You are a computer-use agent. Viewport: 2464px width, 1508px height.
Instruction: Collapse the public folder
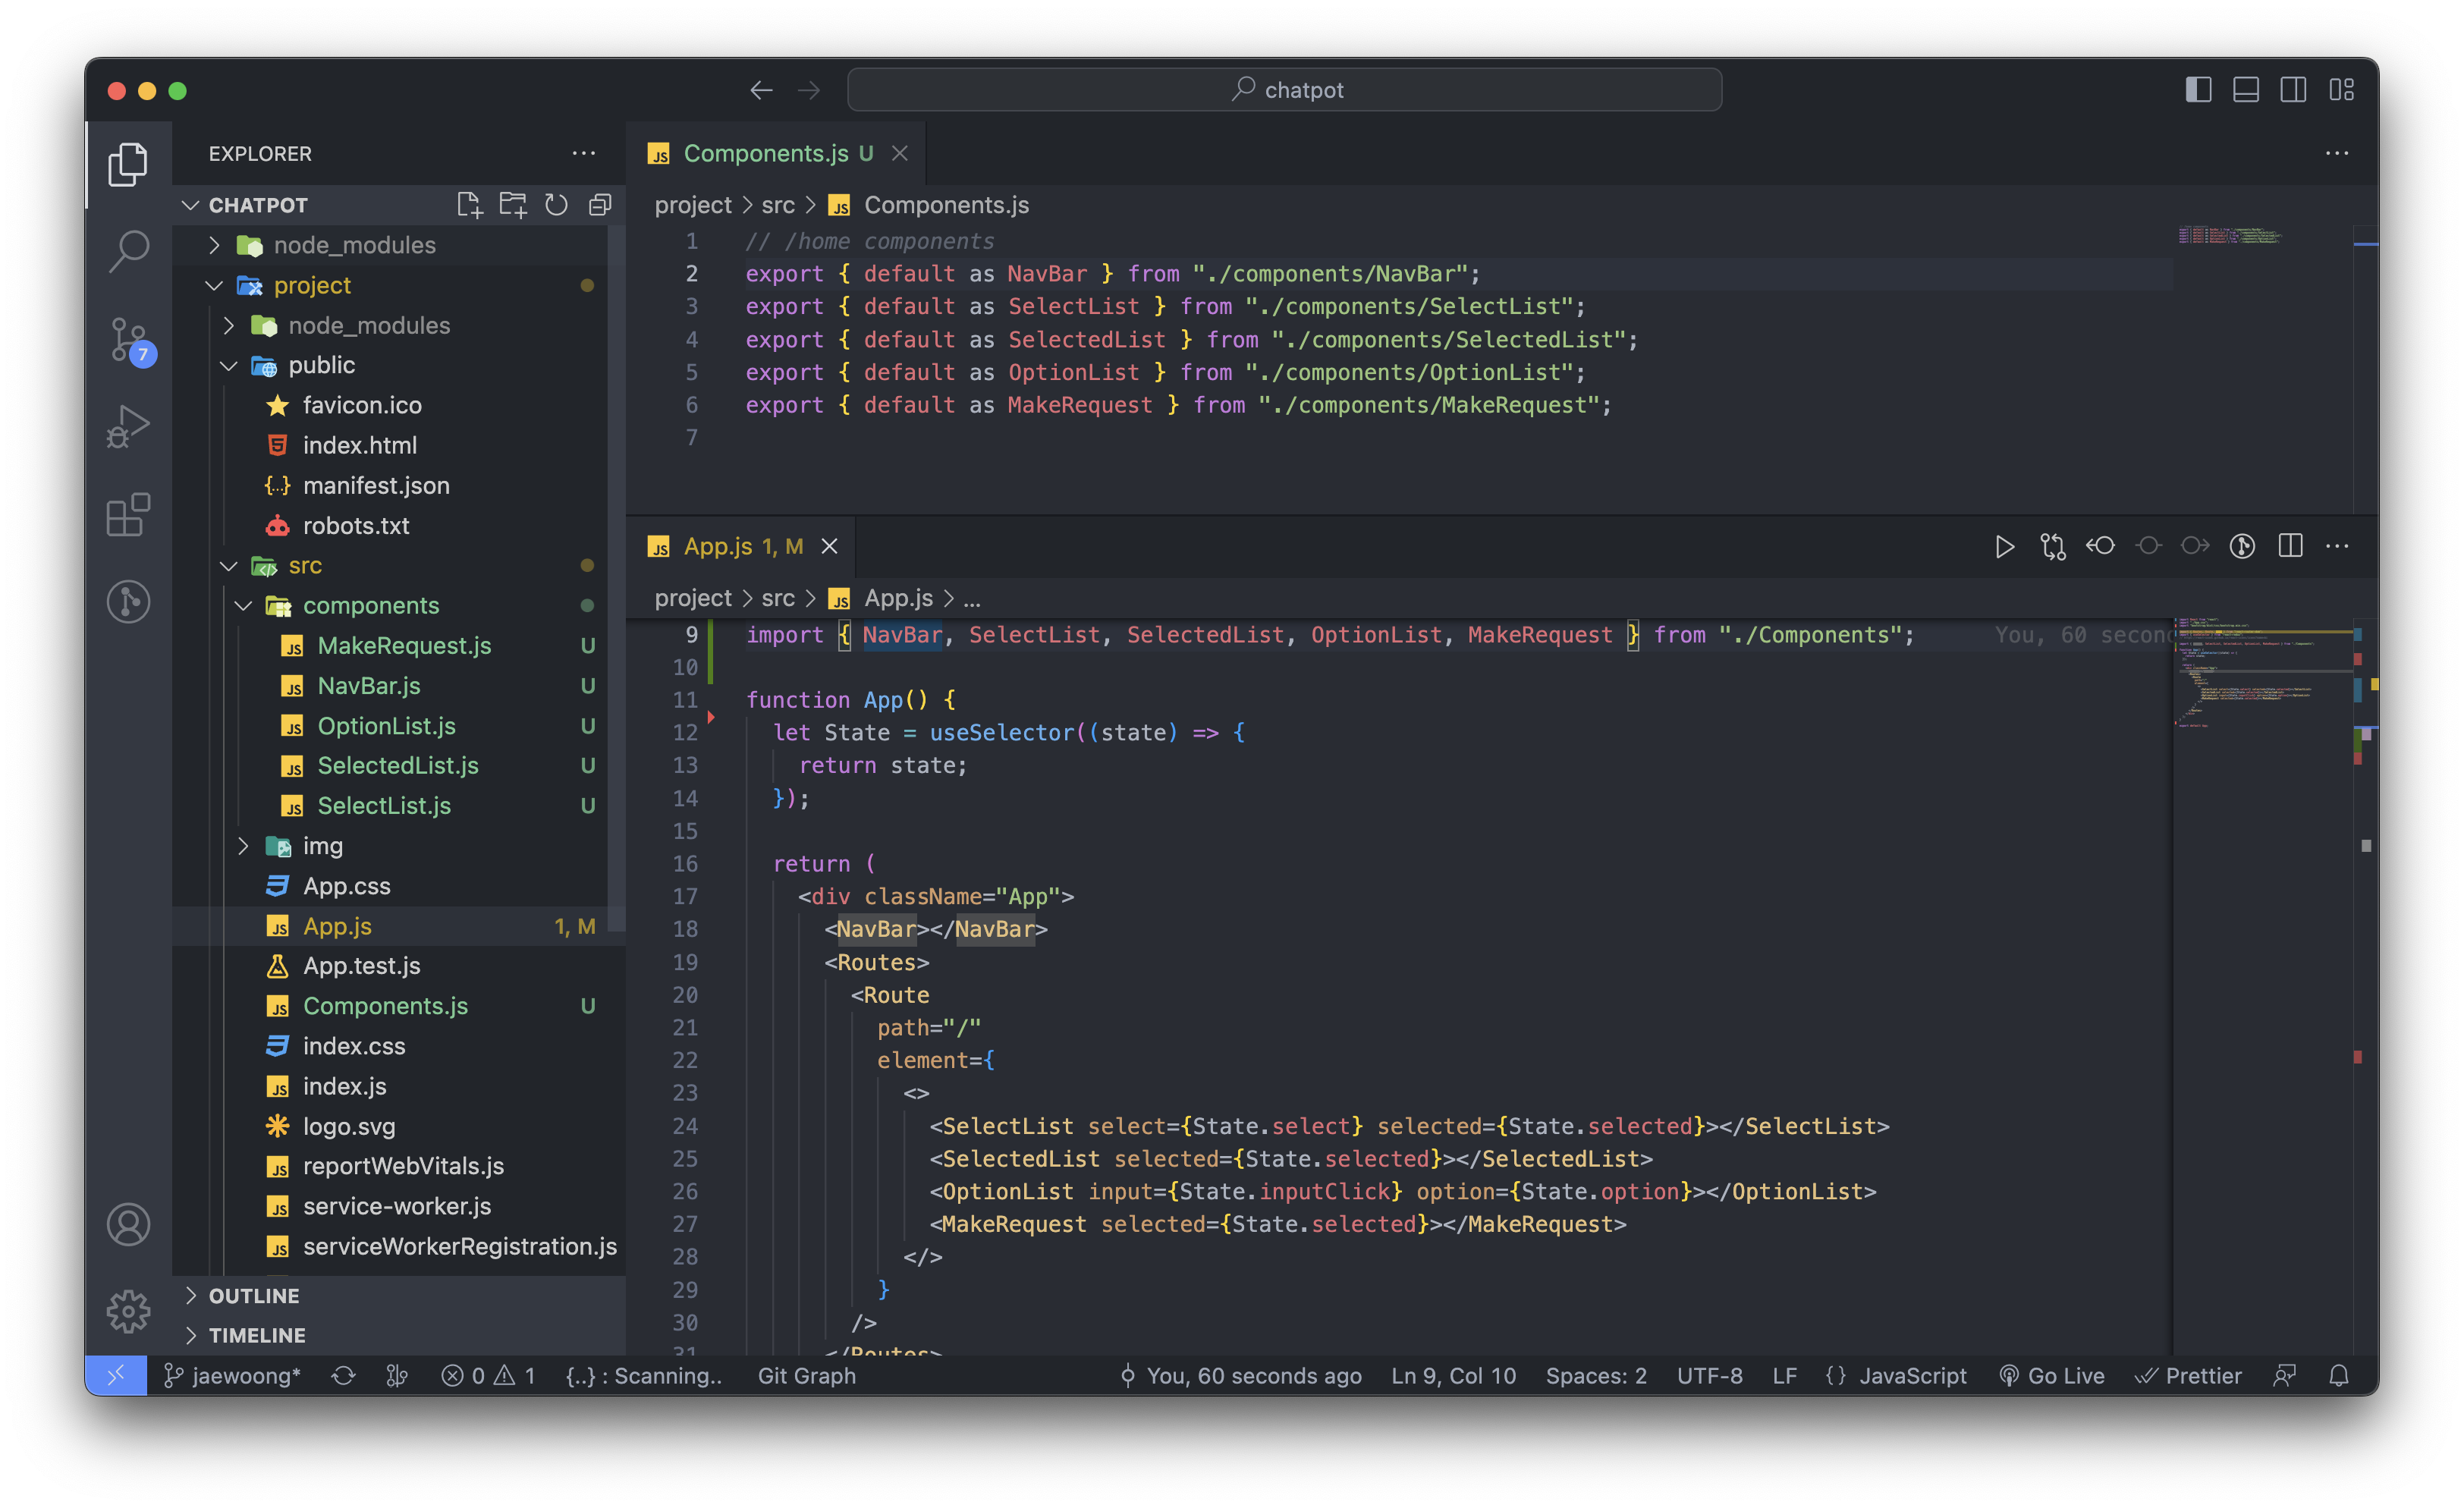click(229, 365)
